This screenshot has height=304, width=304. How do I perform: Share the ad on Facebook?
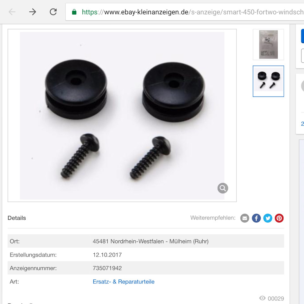pyautogui.click(x=256, y=218)
